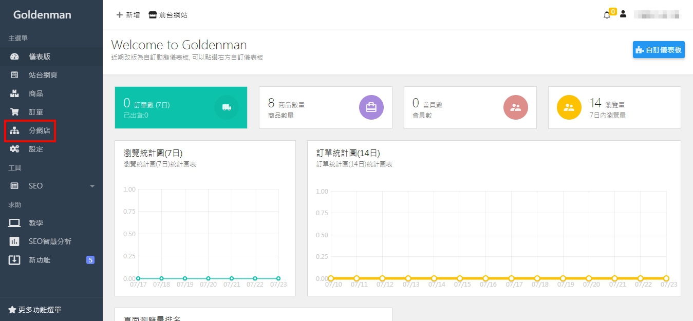Viewport: 693px width, 321px height.
Task: Click the bar chart icon beside SEO智慧分析
Action: (x=14, y=241)
